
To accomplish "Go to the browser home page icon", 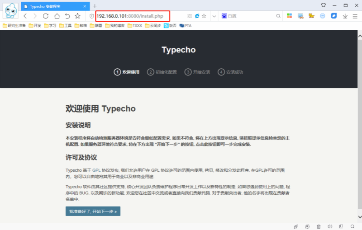I will point(57,16).
